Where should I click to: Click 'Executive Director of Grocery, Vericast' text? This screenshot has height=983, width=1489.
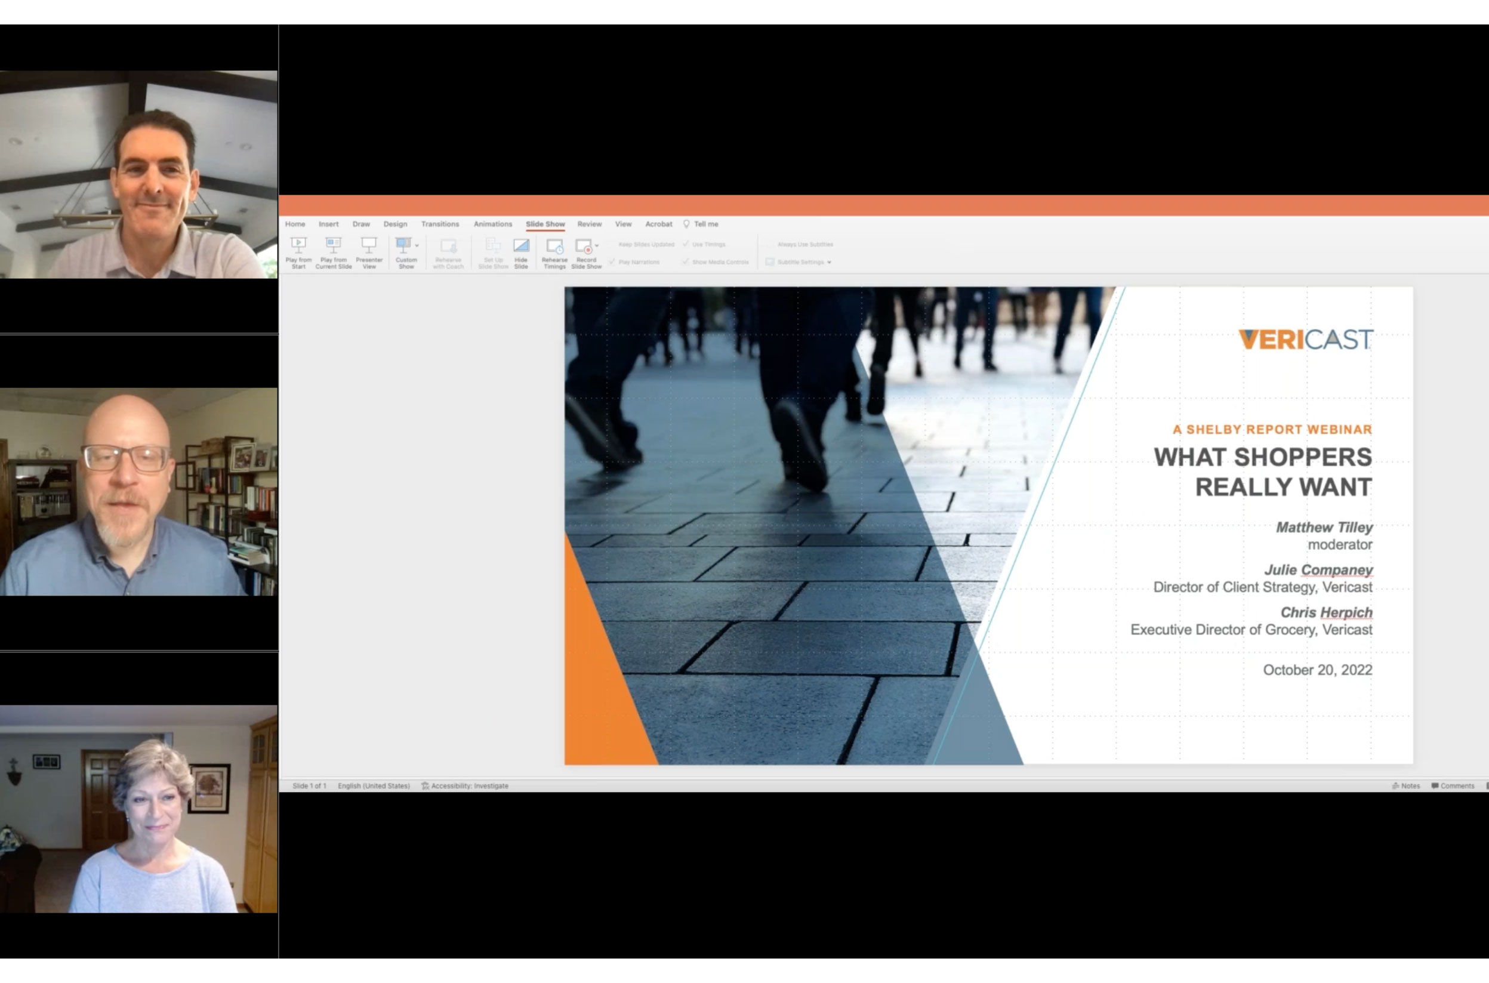coord(1251,630)
